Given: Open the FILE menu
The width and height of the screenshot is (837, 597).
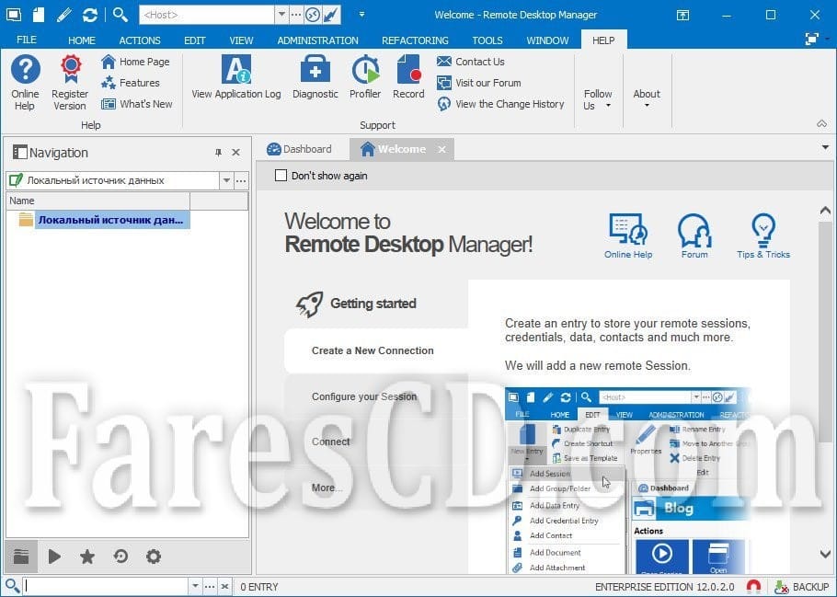Looking at the screenshot, I should (27, 40).
